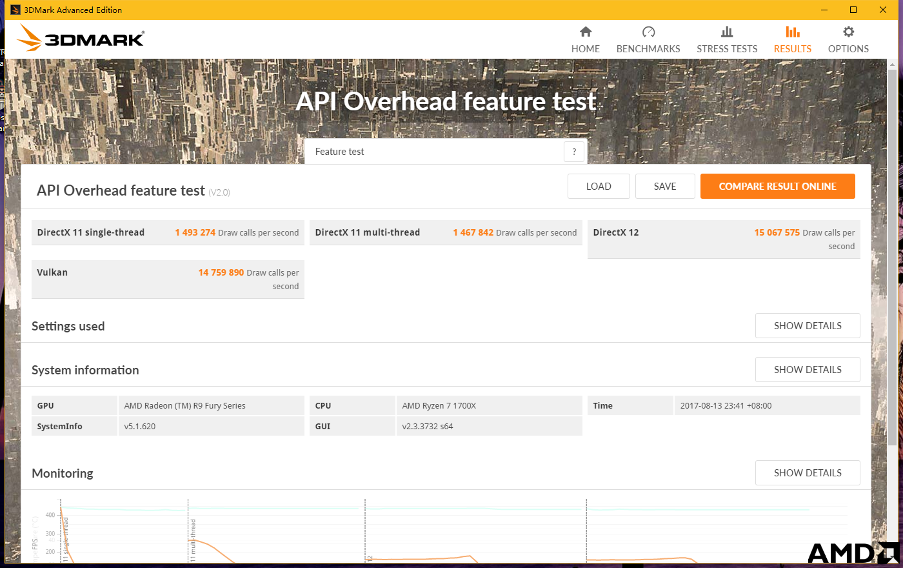Click the Time value 2017-08-13 23:41
The image size is (903, 568).
point(726,405)
